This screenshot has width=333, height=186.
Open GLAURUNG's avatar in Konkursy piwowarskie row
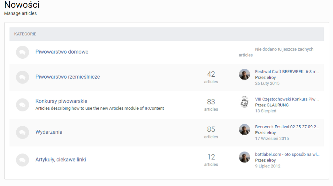[x=244, y=102]
